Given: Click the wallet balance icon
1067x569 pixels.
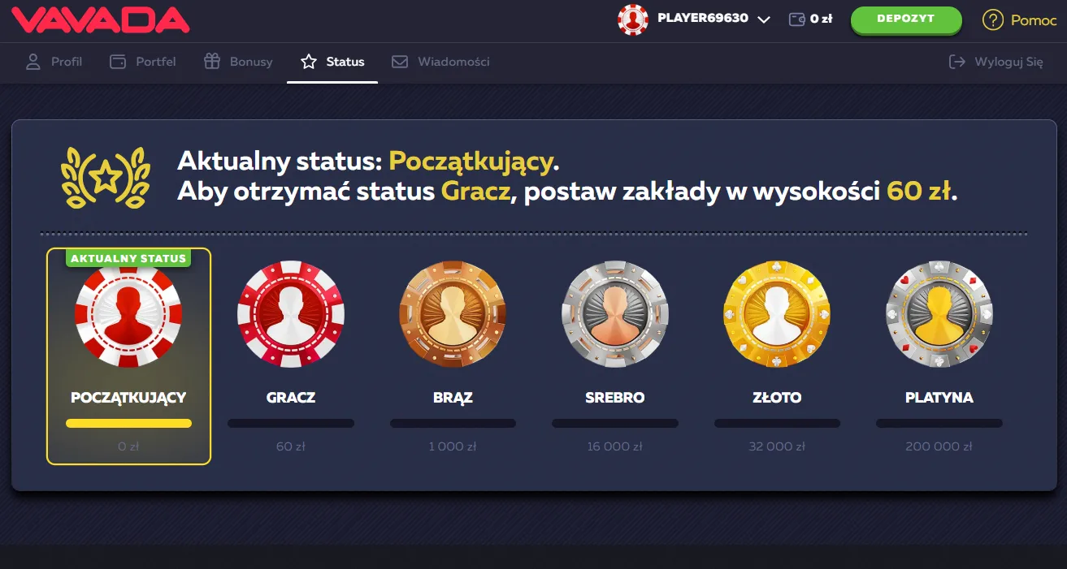Looking at the screenshot, I should point(797,19).
